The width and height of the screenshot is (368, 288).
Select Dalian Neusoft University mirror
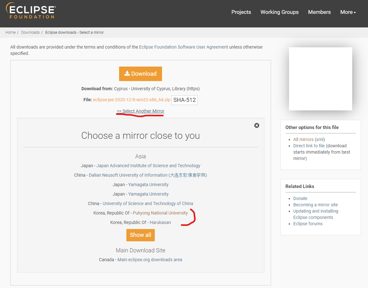[148, 175]
